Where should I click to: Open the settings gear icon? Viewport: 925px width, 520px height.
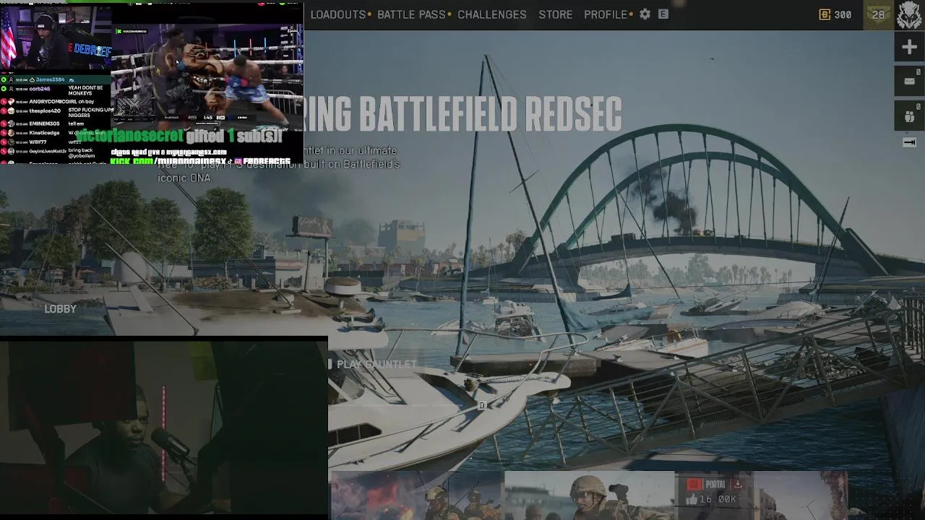[645, 14]
